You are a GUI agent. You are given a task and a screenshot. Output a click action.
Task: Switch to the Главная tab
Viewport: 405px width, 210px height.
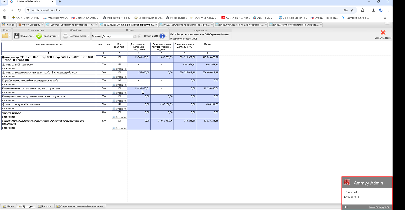[x=8, y=25]
